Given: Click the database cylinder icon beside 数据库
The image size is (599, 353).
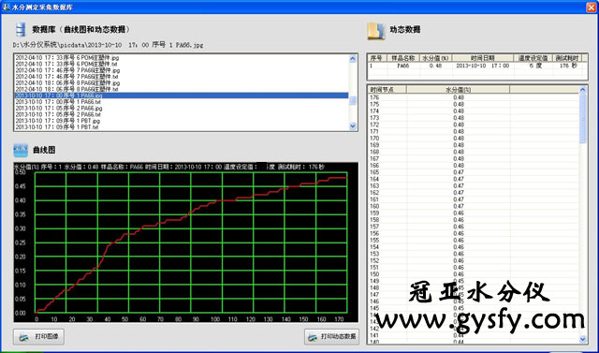Looking at the screenshot, I should coord(21,29).
